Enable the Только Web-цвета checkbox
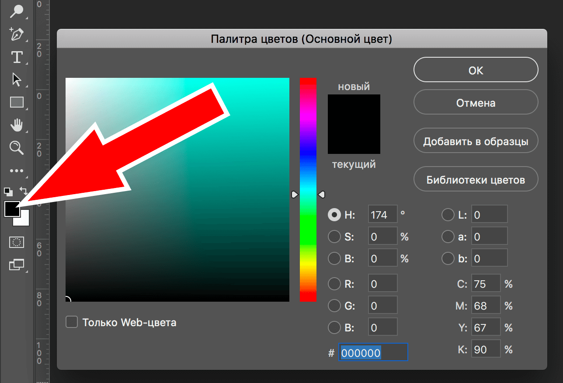The image size is (563, 383). pos(71,322)
